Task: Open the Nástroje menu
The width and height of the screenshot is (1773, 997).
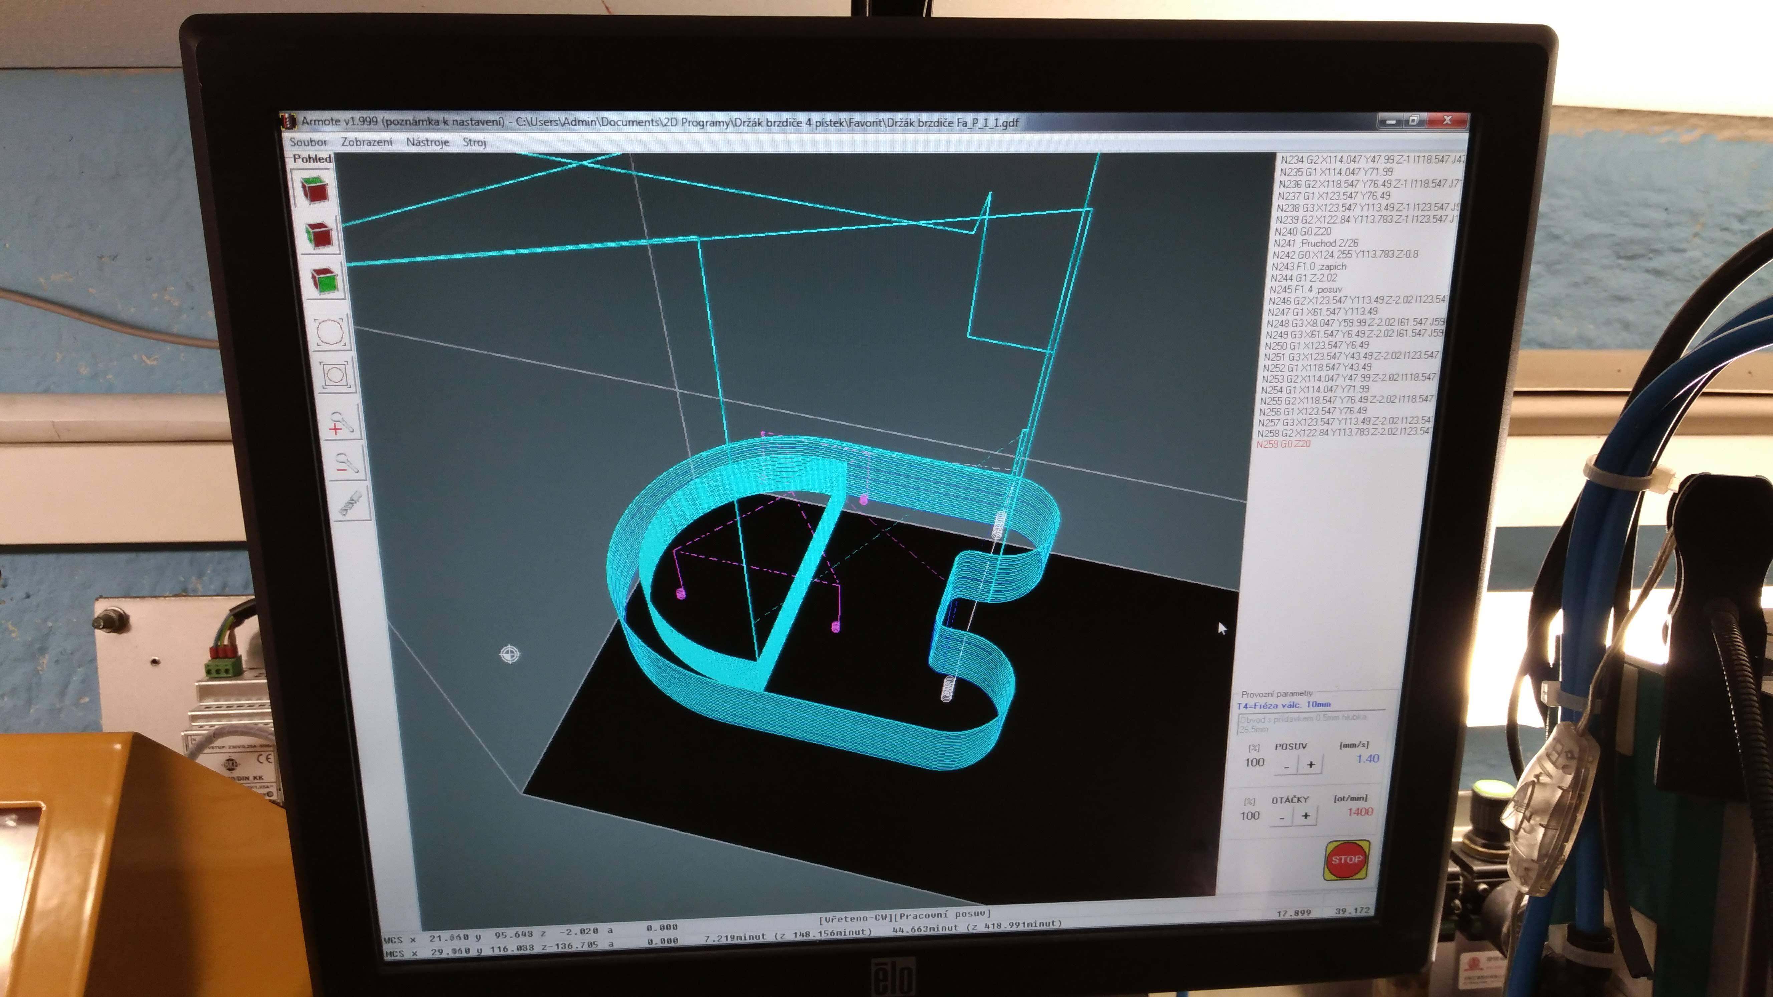Action: [x=427, y=142]
